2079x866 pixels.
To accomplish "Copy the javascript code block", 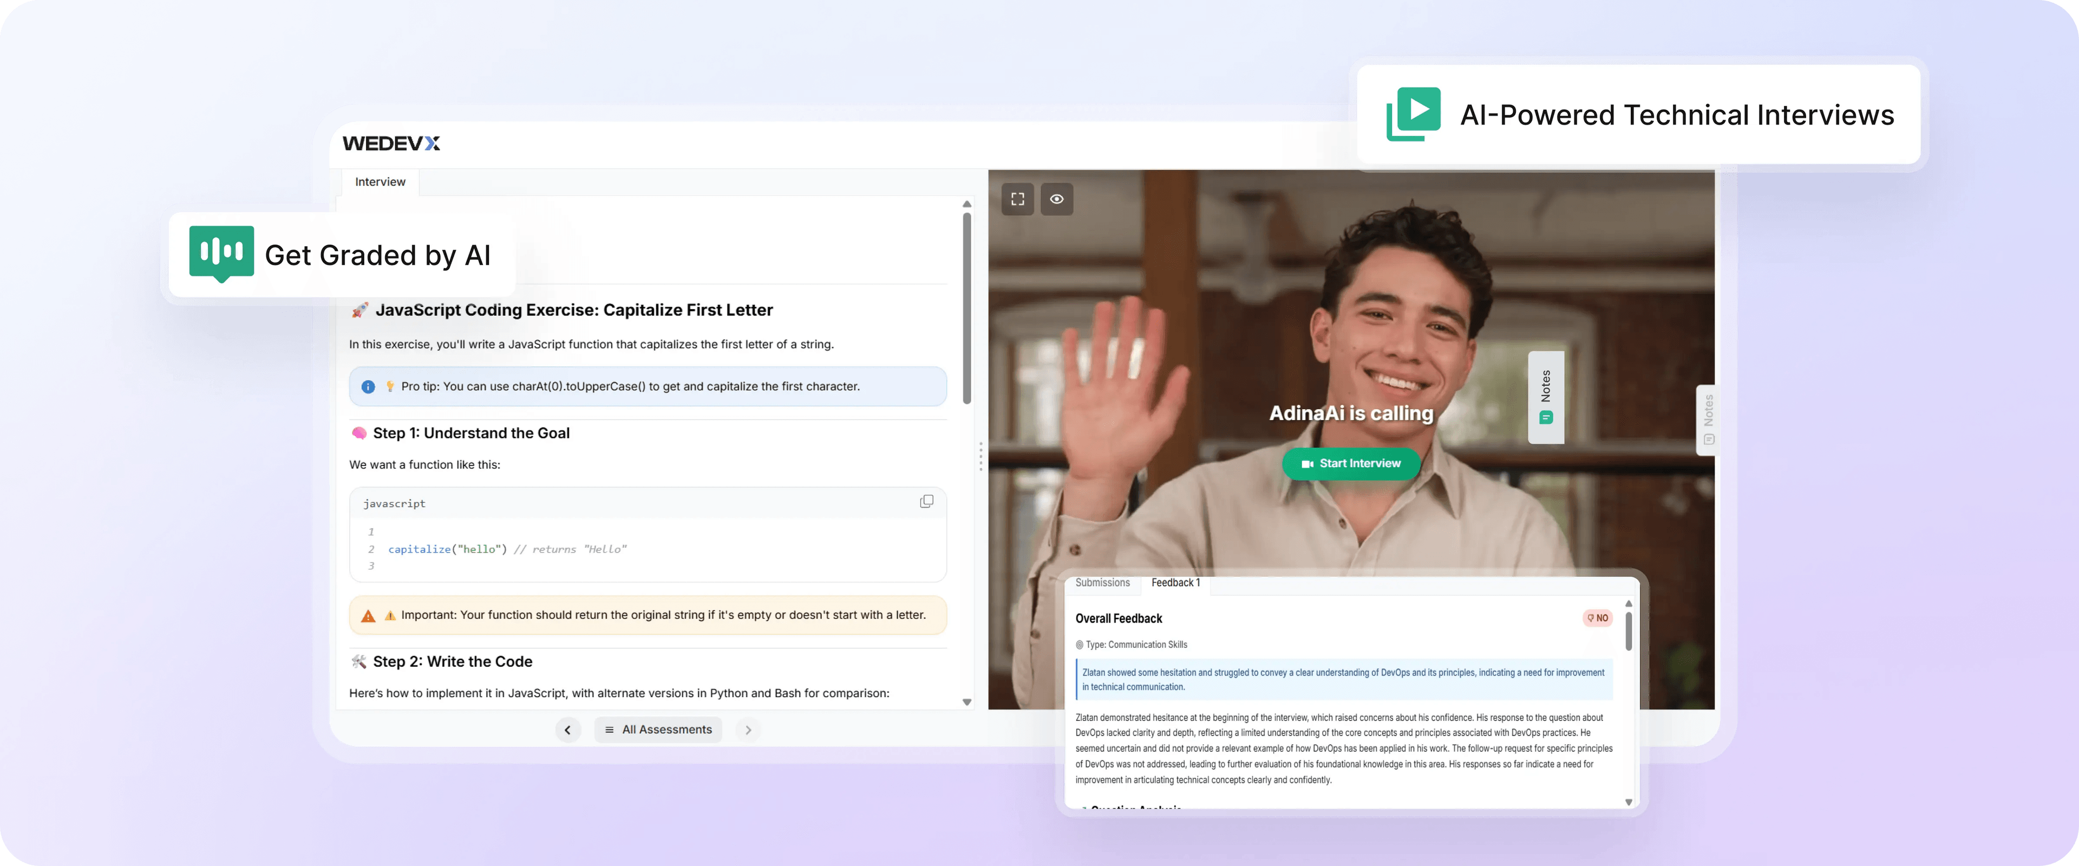I will point(926,502).
